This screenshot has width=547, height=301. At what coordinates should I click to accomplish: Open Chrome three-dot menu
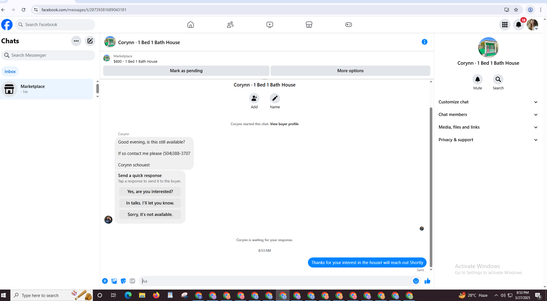pyautogui.click(x=541, y=10)
